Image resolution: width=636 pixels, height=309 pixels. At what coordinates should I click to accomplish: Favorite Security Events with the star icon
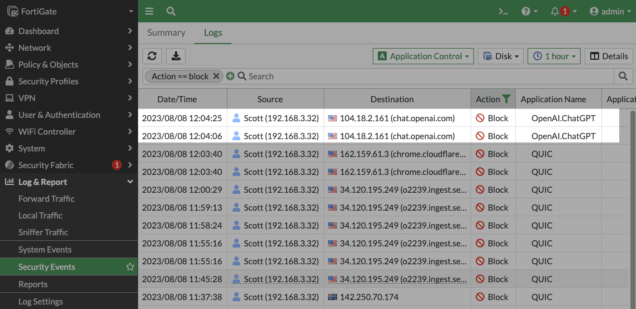[130, 267]
